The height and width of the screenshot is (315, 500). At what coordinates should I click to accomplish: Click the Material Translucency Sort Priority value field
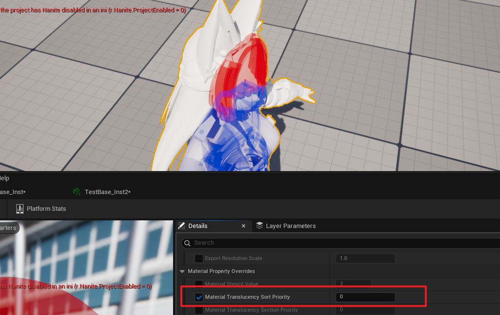tap(365, 297)
